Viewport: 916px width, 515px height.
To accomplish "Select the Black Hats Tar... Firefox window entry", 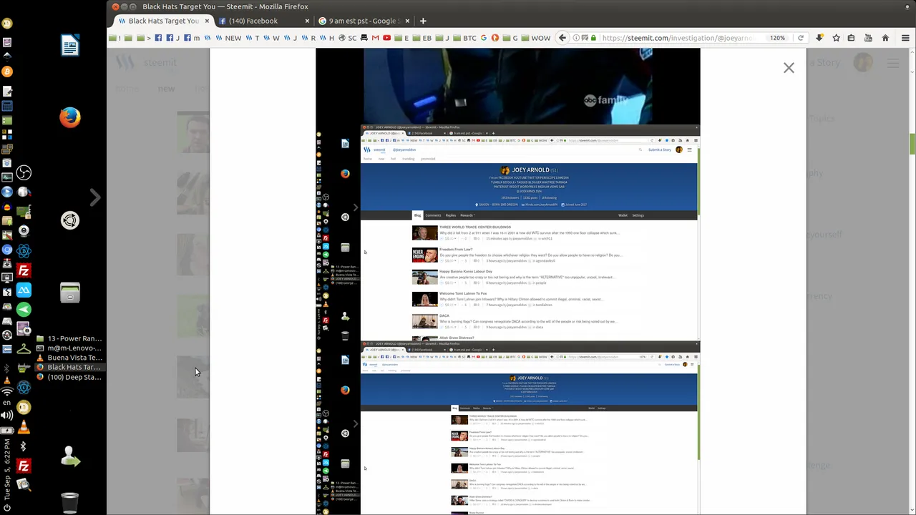I will tap(69, 367).
